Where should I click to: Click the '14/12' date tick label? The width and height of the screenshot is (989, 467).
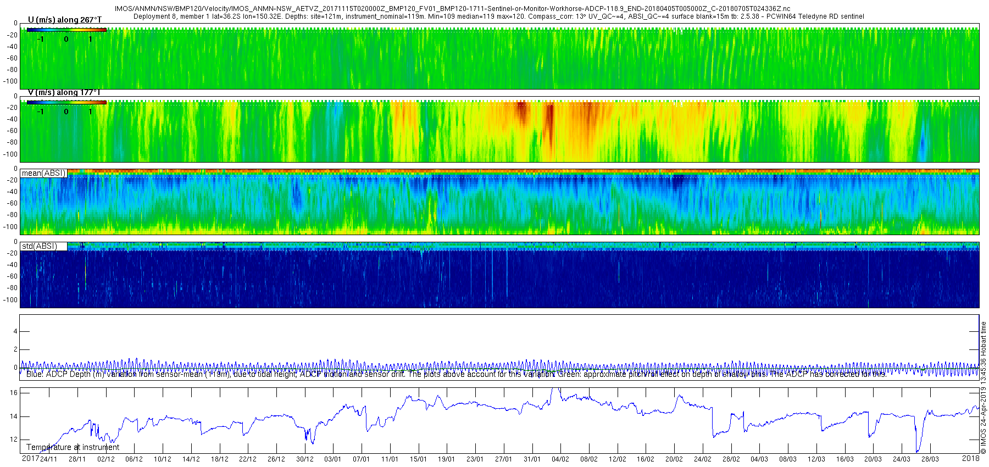191,459
